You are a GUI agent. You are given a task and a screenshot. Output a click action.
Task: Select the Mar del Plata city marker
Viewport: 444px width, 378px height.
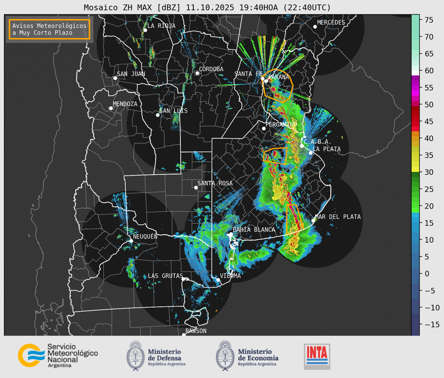313,221
